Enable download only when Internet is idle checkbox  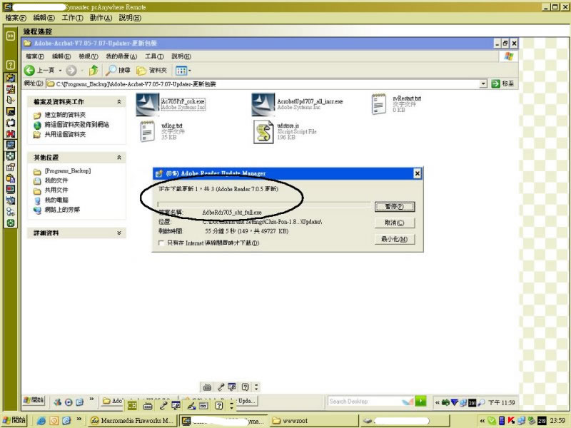tap(161, 243)
